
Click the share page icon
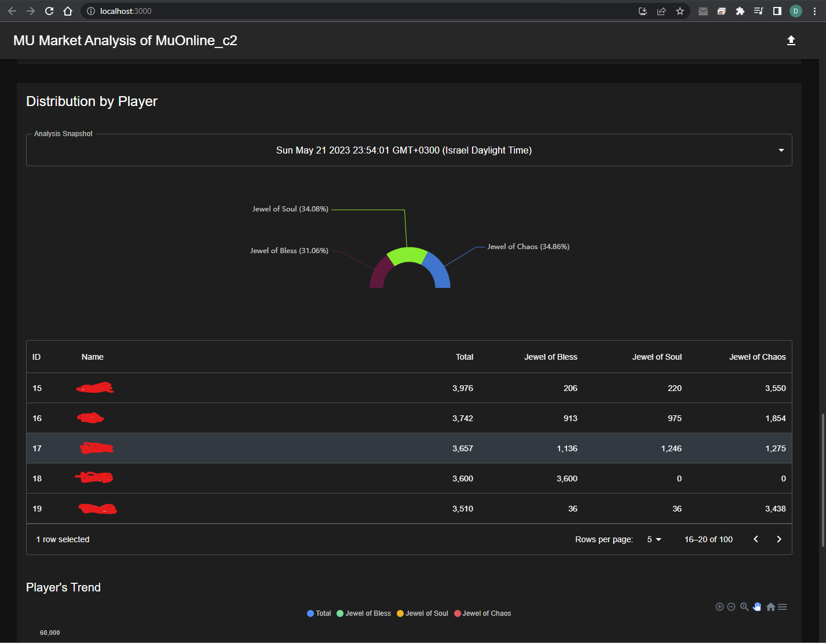pos(661,11)
